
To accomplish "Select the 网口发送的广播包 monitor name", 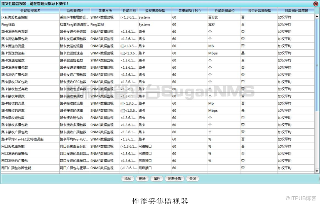I will (15, 161).
